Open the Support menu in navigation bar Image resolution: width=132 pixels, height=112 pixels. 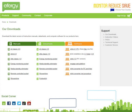[x=16, y=15]
